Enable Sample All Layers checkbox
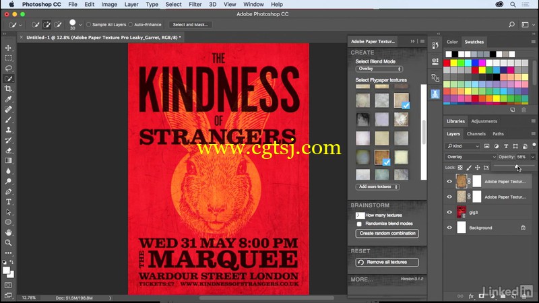Image resolution: width=539 pixels, height=303 pixels. tap(89, 25)
